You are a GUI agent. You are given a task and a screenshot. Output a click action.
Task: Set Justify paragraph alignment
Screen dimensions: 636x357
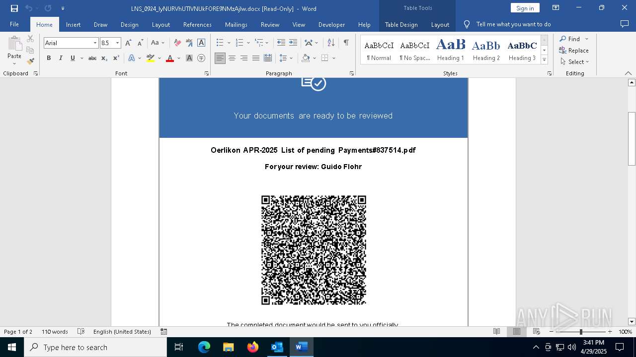pyautogui.click(x=256, y=59)
